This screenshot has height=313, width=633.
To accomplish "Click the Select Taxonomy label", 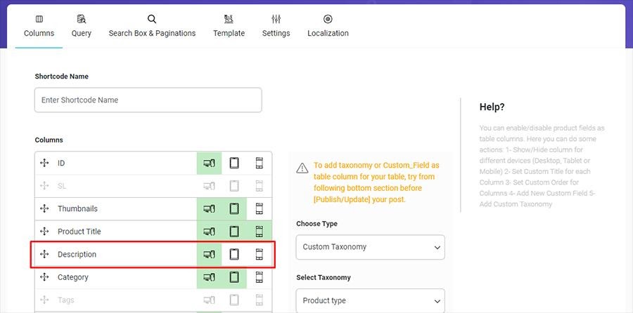I will (324, 277).
